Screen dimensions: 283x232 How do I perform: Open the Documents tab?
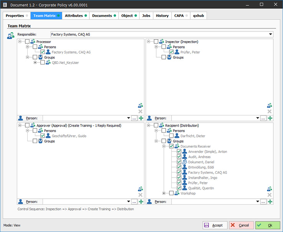[104, 16]
